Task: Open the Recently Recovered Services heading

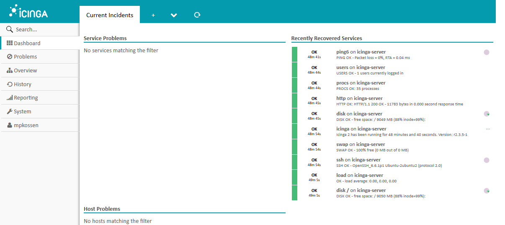Action: [327, 38]
